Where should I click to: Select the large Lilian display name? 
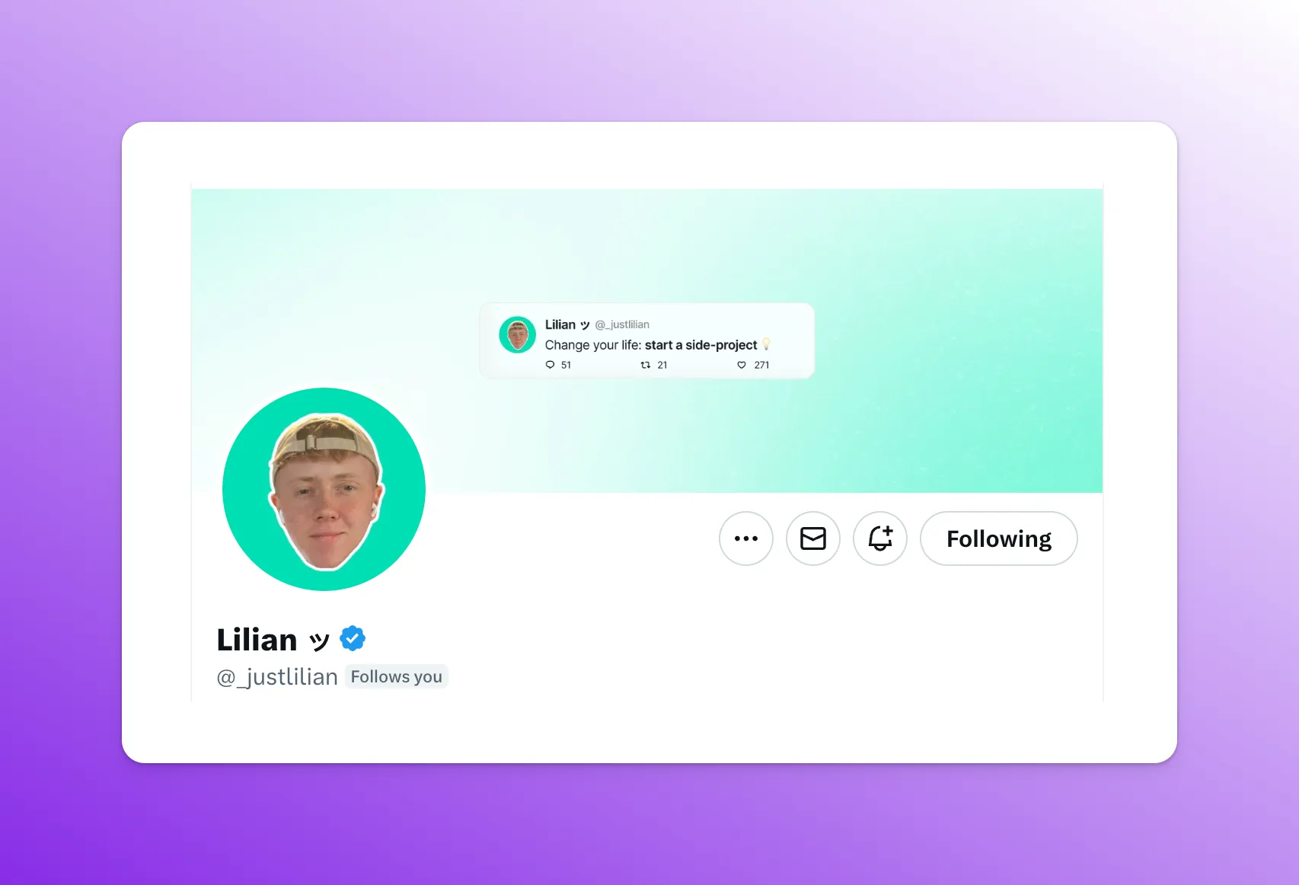[x=257, y=640]
